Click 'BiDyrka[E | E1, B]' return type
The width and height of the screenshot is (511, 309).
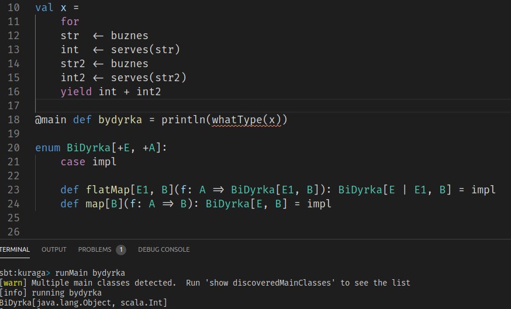pos(395,190)
